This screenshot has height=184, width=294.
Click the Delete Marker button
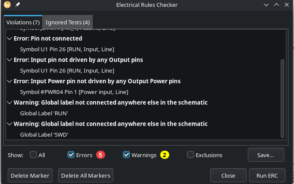pos(30,175)
